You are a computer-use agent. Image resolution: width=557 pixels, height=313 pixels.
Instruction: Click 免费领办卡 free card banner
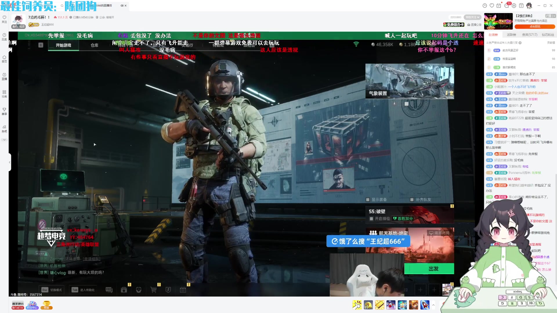tap(454, 25)
